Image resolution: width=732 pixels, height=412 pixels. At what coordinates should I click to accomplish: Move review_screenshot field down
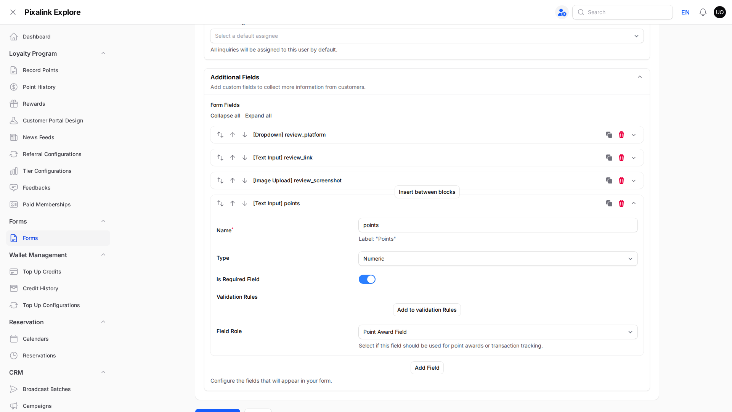[245, 180]
